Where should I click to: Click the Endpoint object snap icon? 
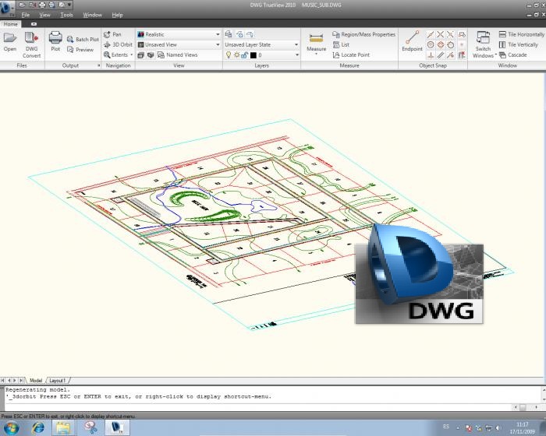click(x=412, y=40)
